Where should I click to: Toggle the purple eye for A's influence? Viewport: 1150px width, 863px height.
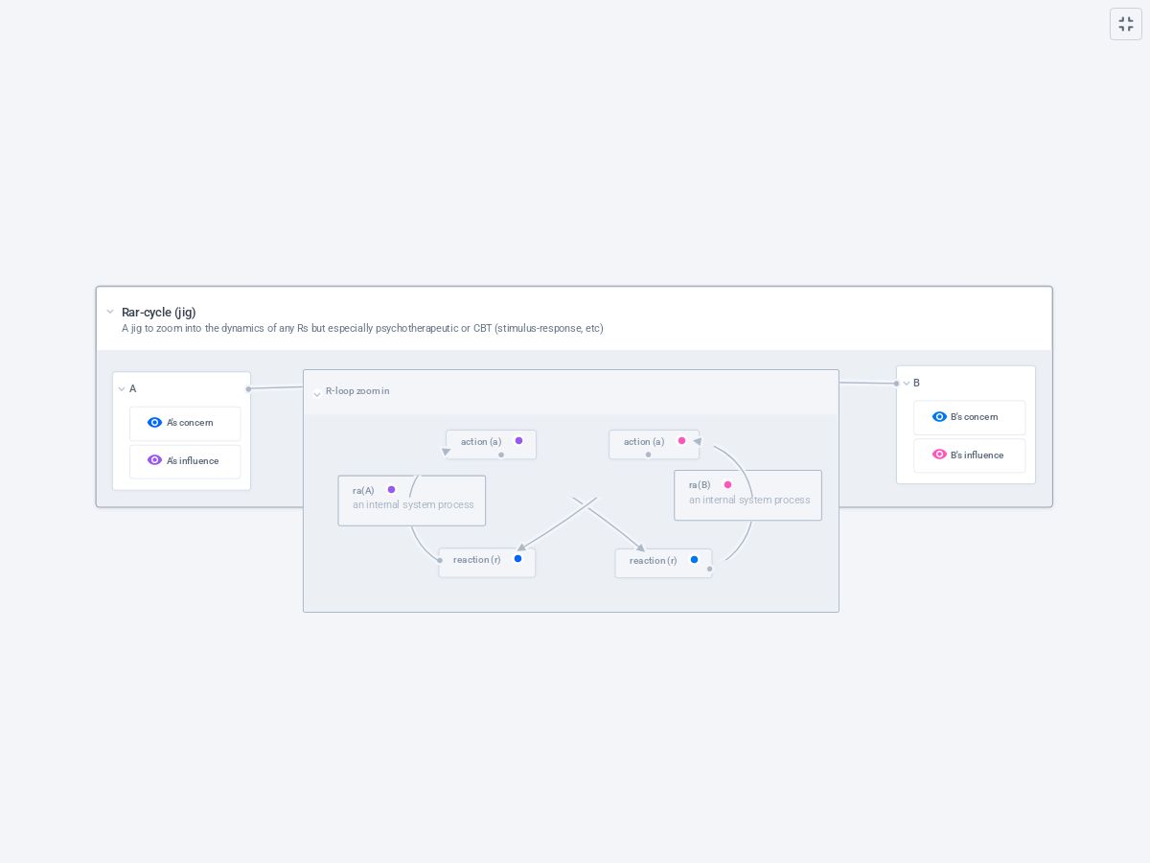pyautogui.click(x=154, y=461)
